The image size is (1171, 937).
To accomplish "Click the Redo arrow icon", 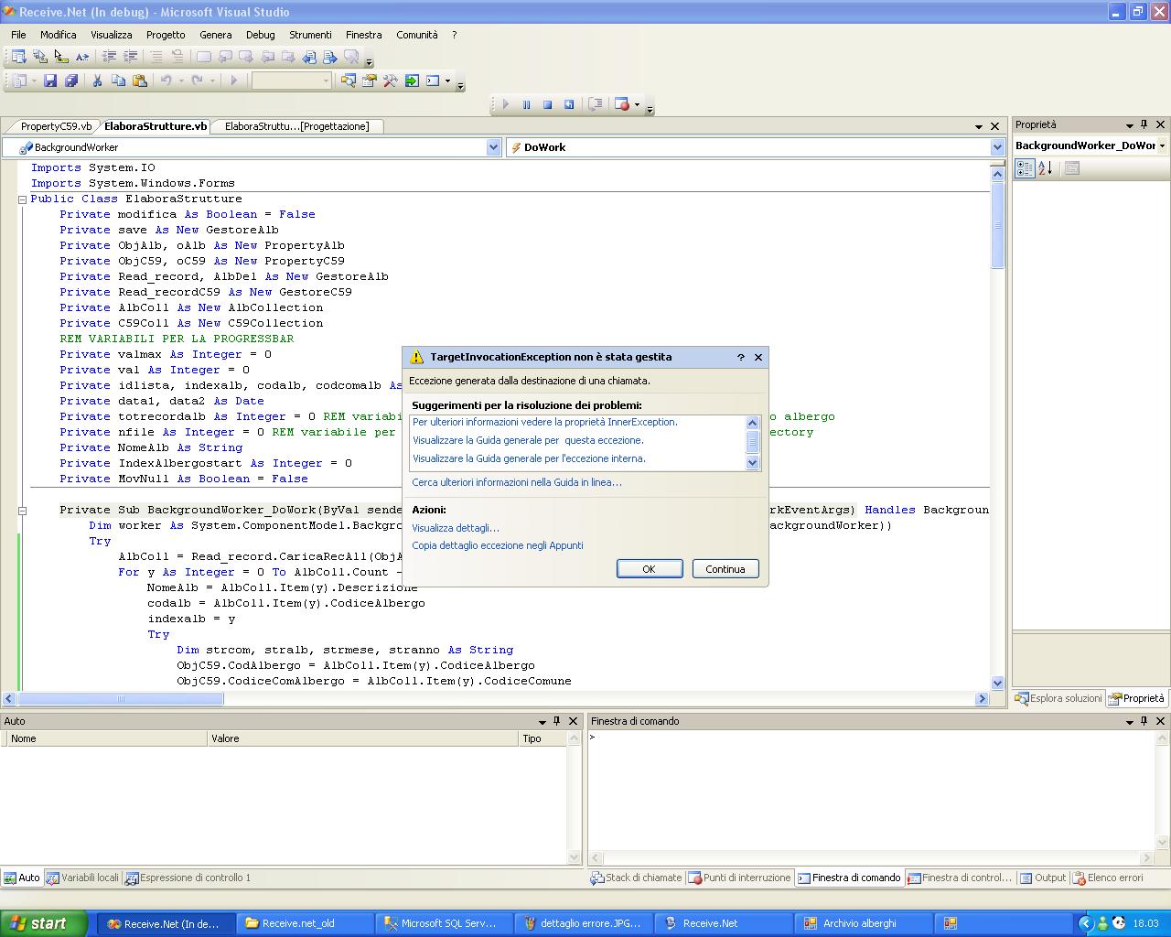I will [197, 81].
